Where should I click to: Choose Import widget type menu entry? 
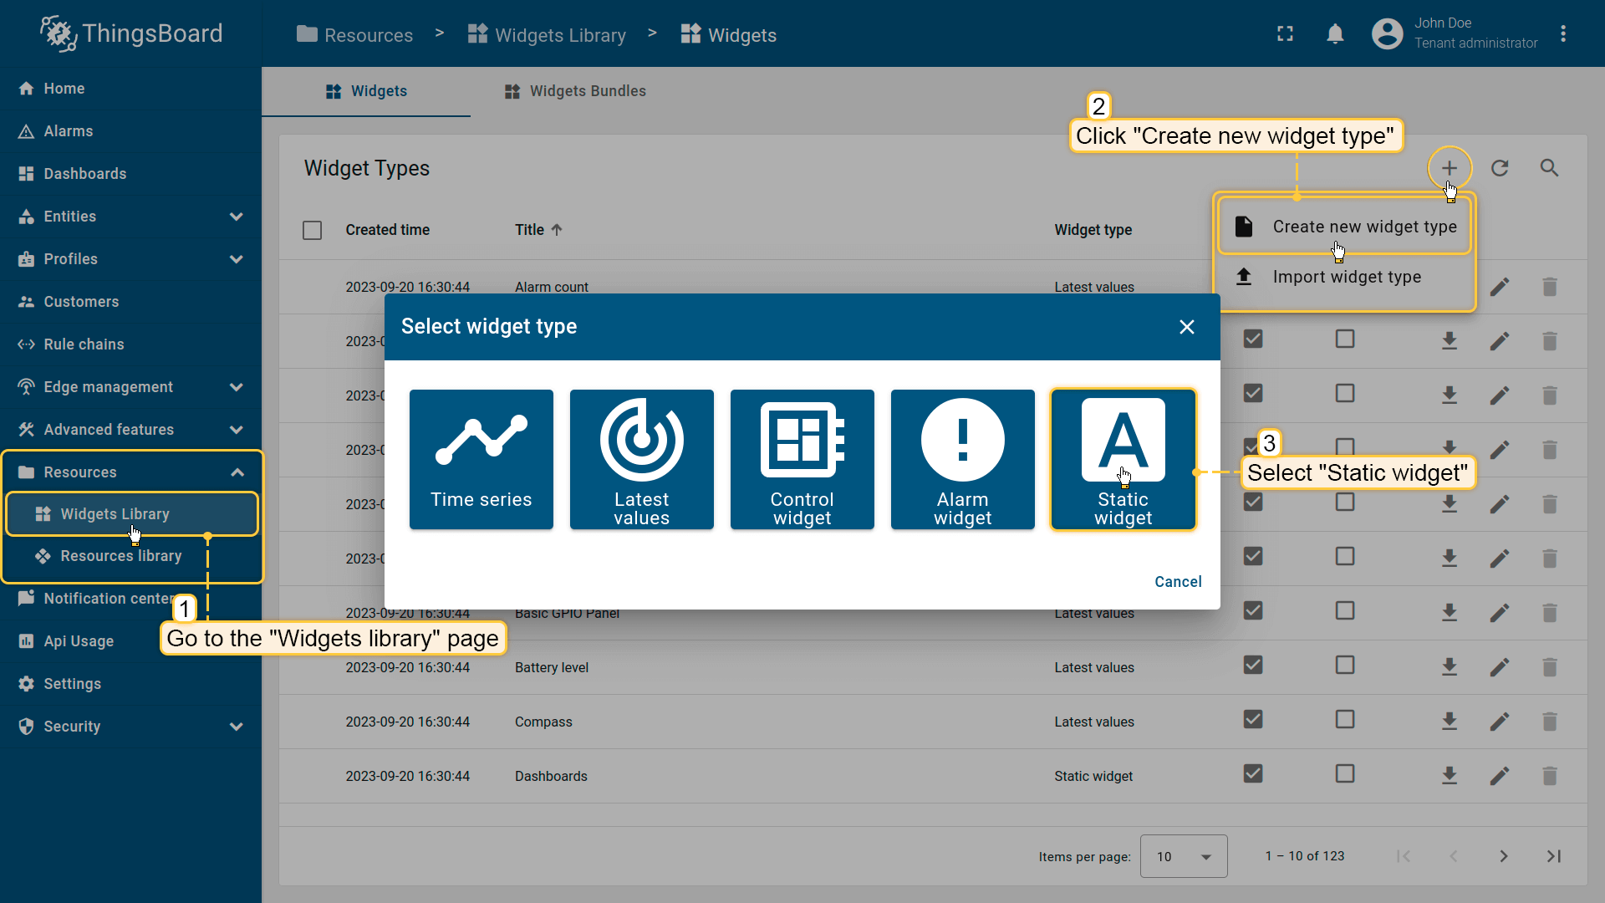click(x=1346, y=277)
